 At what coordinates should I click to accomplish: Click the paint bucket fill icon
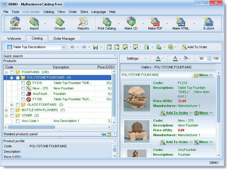pos(185,58)
